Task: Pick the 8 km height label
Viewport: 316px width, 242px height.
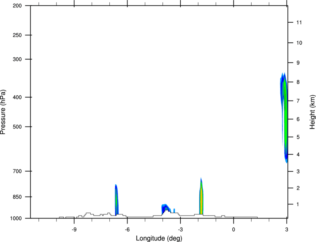Action: click(x=298, y=82)
